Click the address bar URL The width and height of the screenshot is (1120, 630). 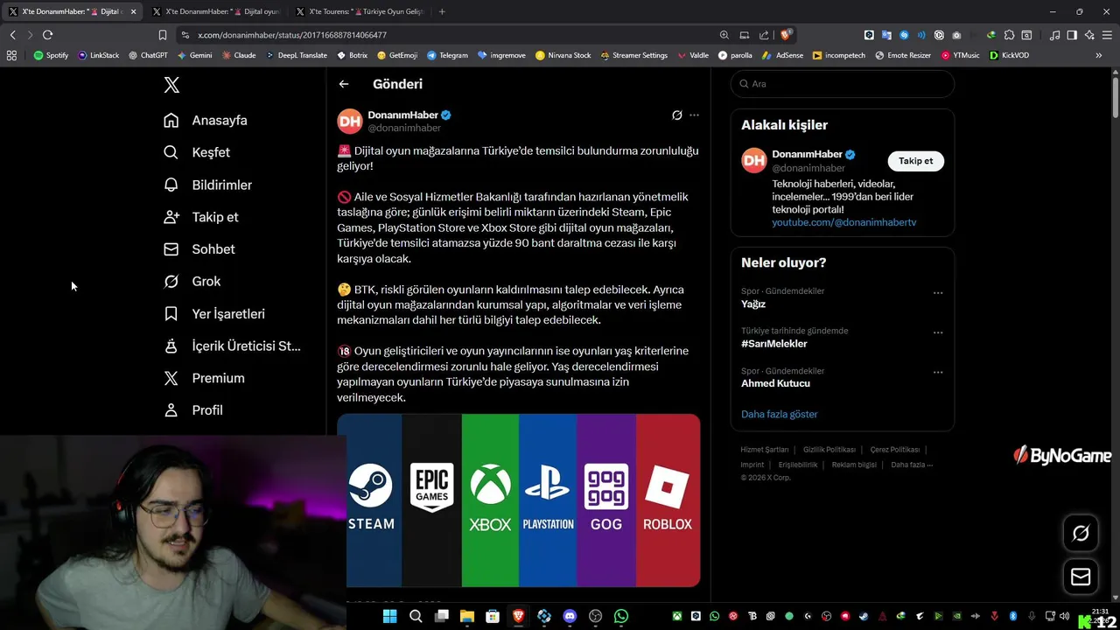tap(292, 35)
